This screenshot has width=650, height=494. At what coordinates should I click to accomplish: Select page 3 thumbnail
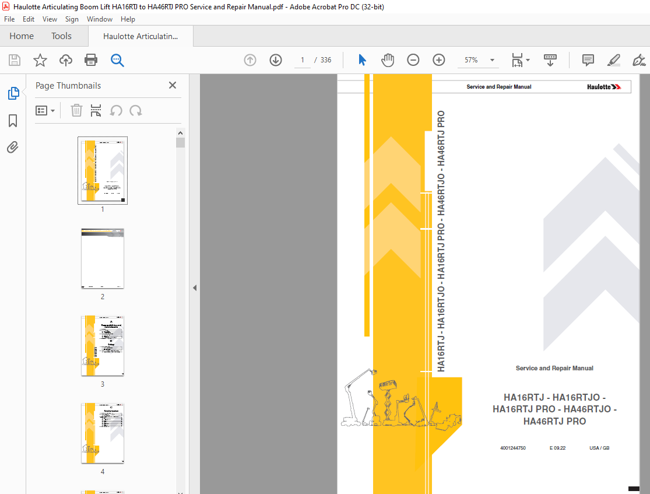(x=103, y=346)
